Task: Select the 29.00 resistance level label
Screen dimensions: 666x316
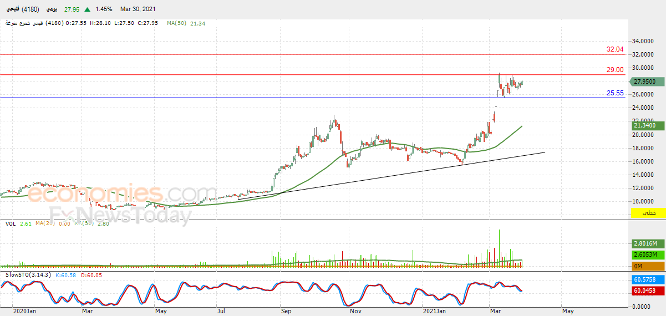Action: click(615, 70)
